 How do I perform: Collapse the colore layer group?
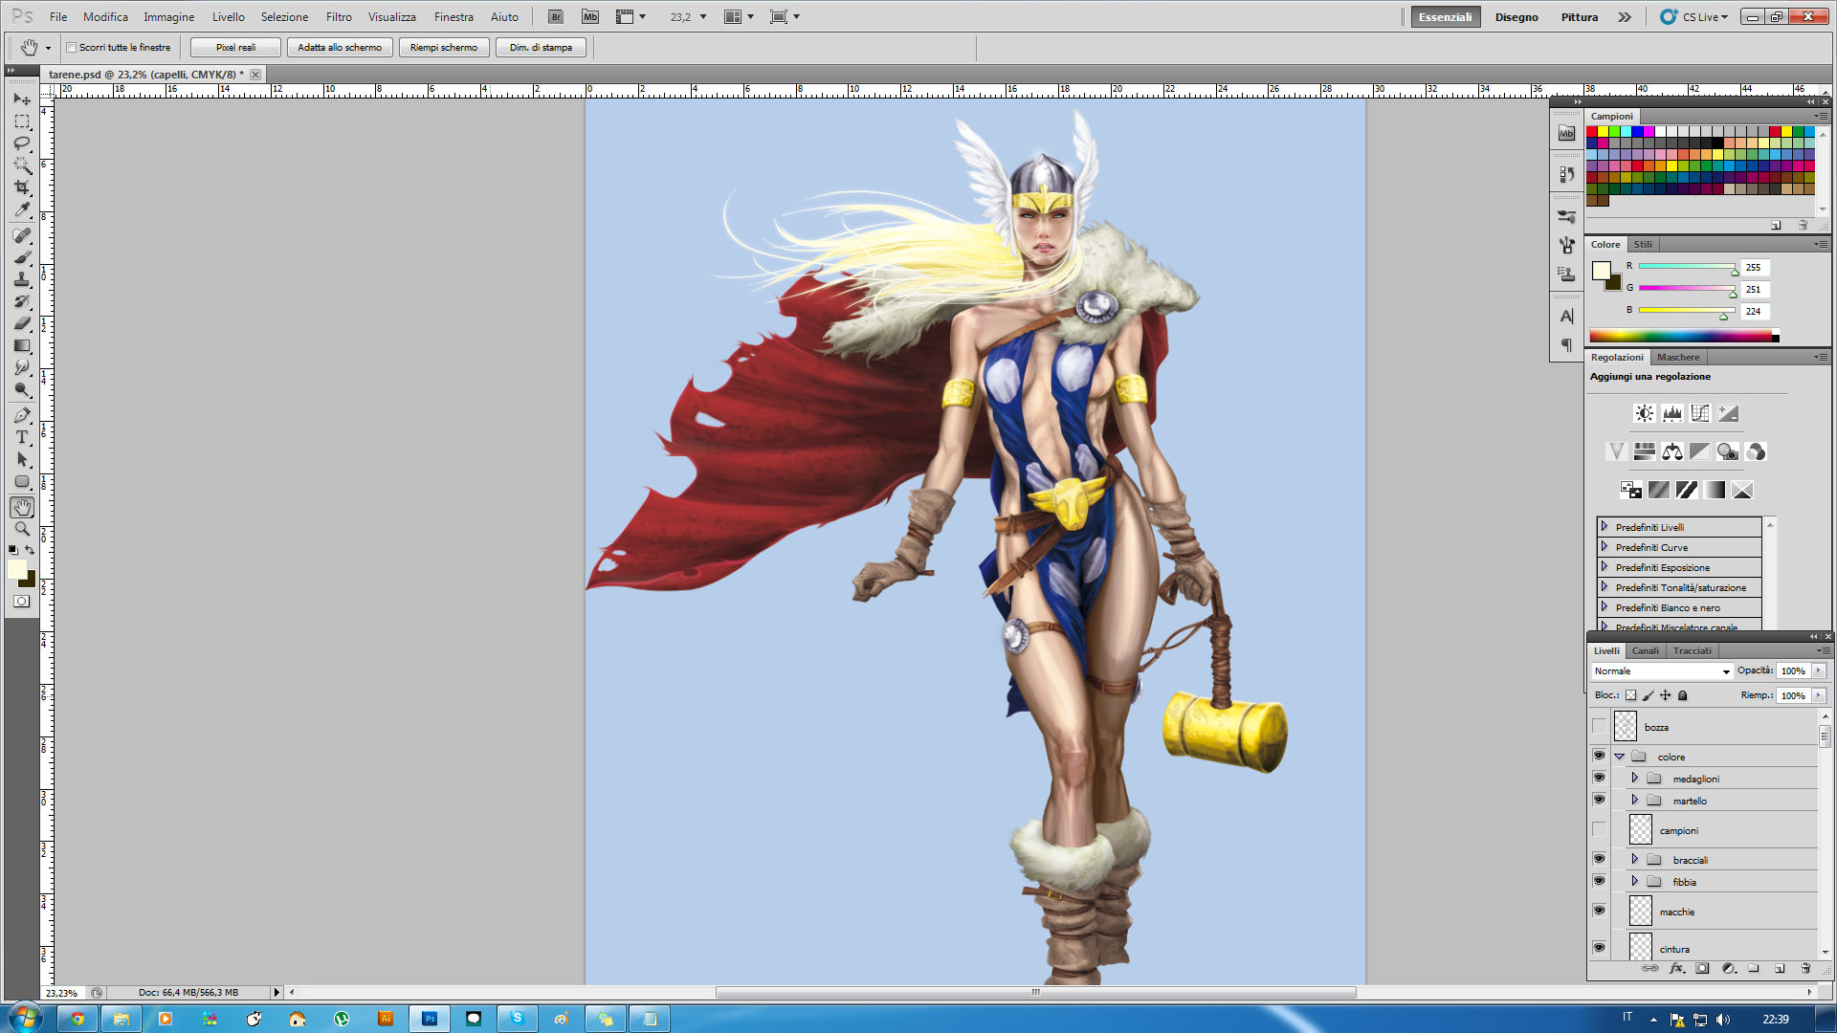pos(1620,757)
